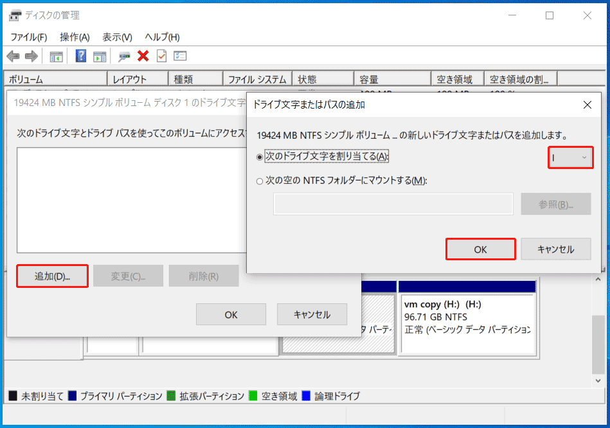Click the 変更(C)... button

[x=128, y=276]
